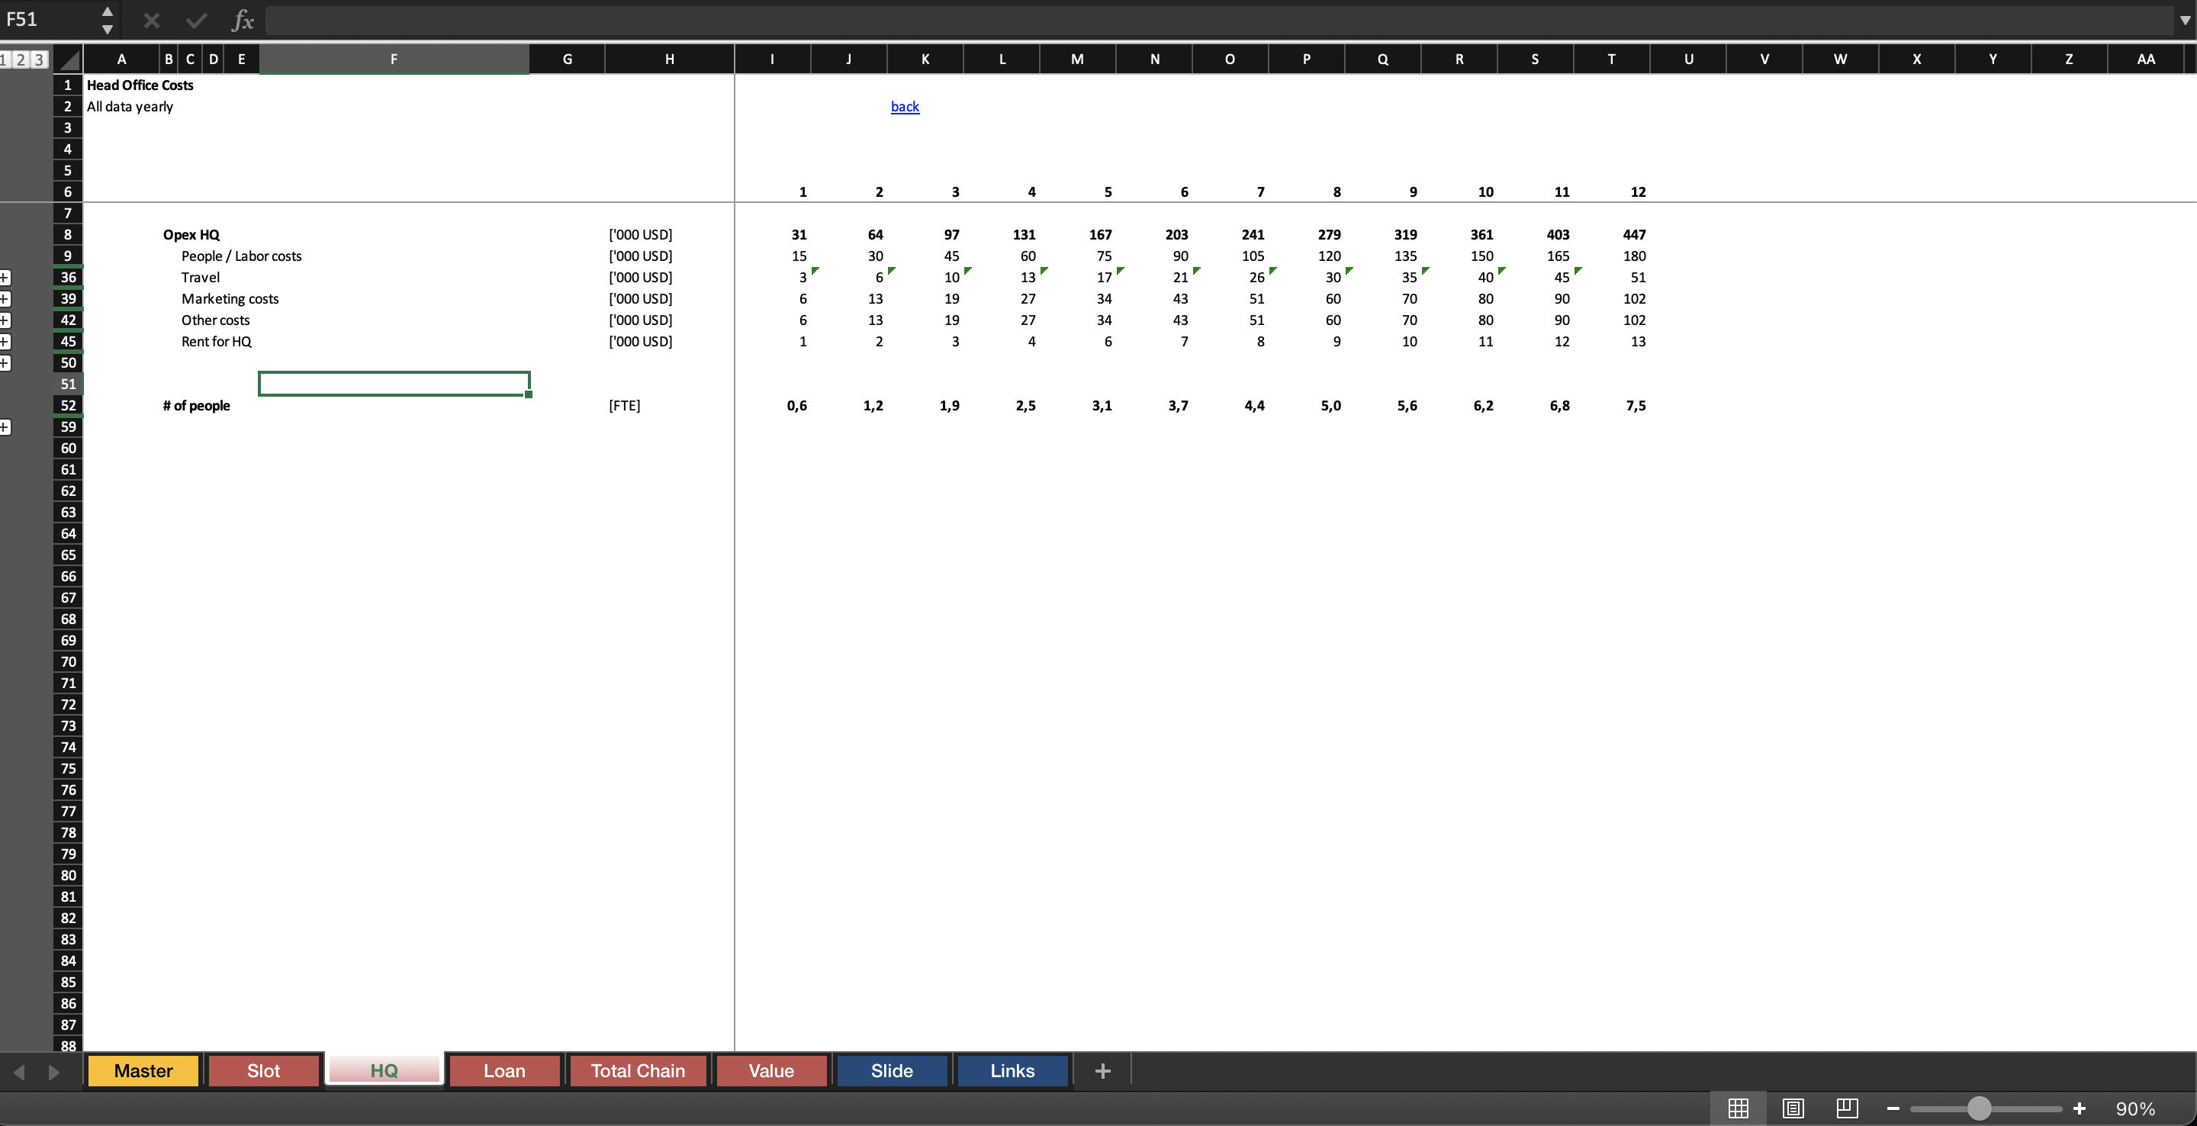Image resolution: width=2197 pixels, height=1126 pixels.
Task: Select column H header
Action: point(670,59)
